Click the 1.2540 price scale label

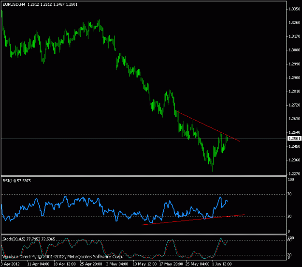pyautogui.click(x=294, y=133)
